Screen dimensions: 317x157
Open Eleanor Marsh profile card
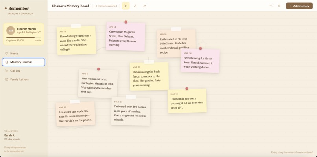(24, 34)
